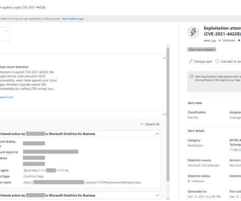Click the WebExploit category value

click(x=195, y=146)
